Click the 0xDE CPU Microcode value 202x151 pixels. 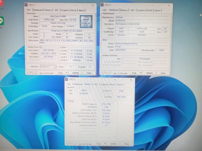coord(162,50)
